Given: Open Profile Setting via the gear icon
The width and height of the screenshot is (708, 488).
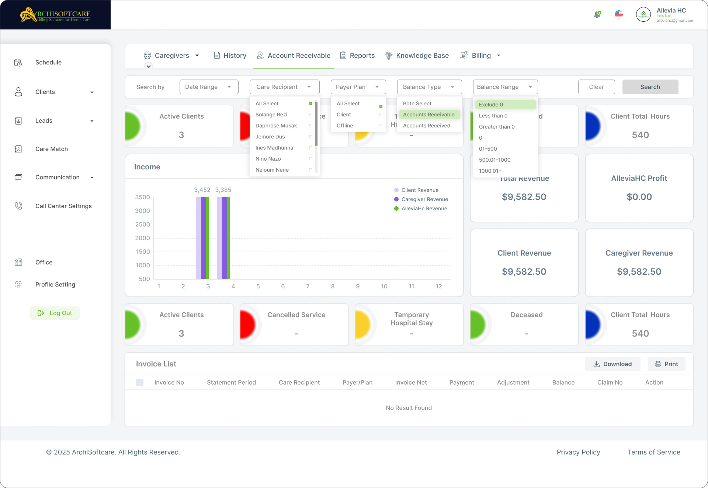Looking at the screenshot, I should point(18,284).
